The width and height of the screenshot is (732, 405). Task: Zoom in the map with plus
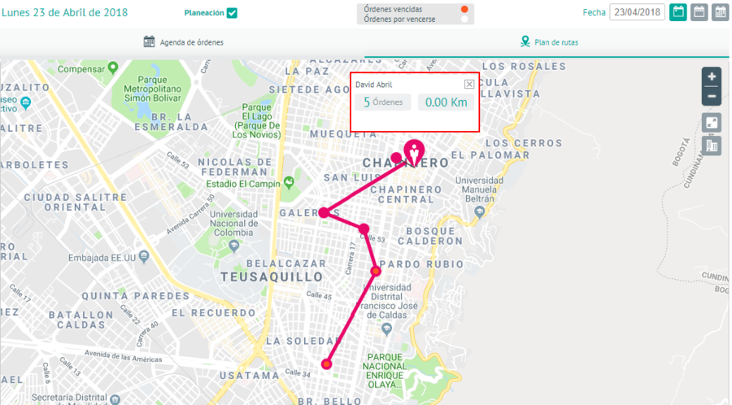pos(712,76)
